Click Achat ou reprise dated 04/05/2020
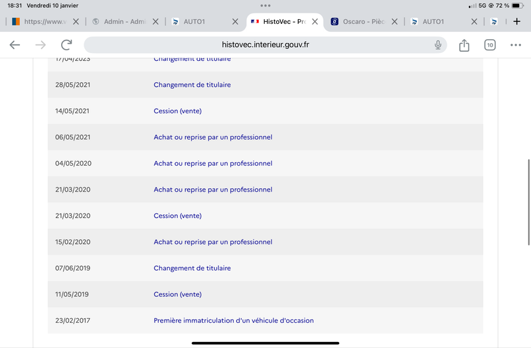Screen dimensions: 531x348 click(212, 163)
